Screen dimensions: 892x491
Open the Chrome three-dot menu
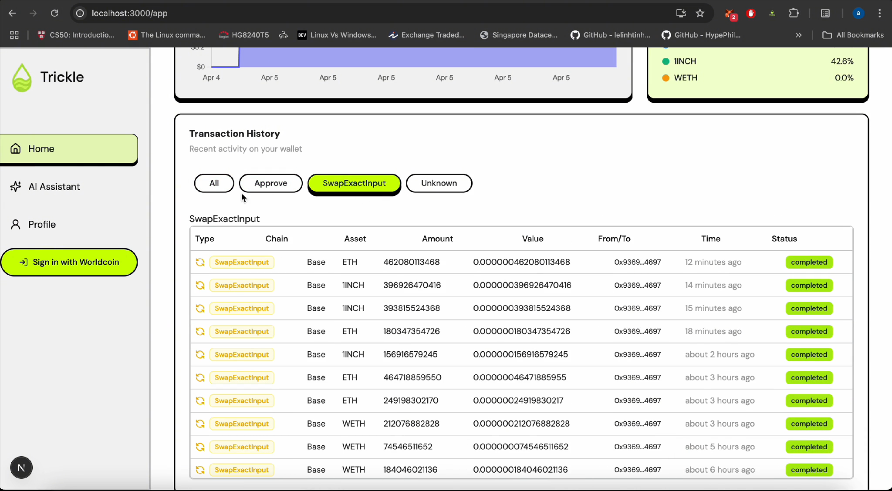(879, 13)
